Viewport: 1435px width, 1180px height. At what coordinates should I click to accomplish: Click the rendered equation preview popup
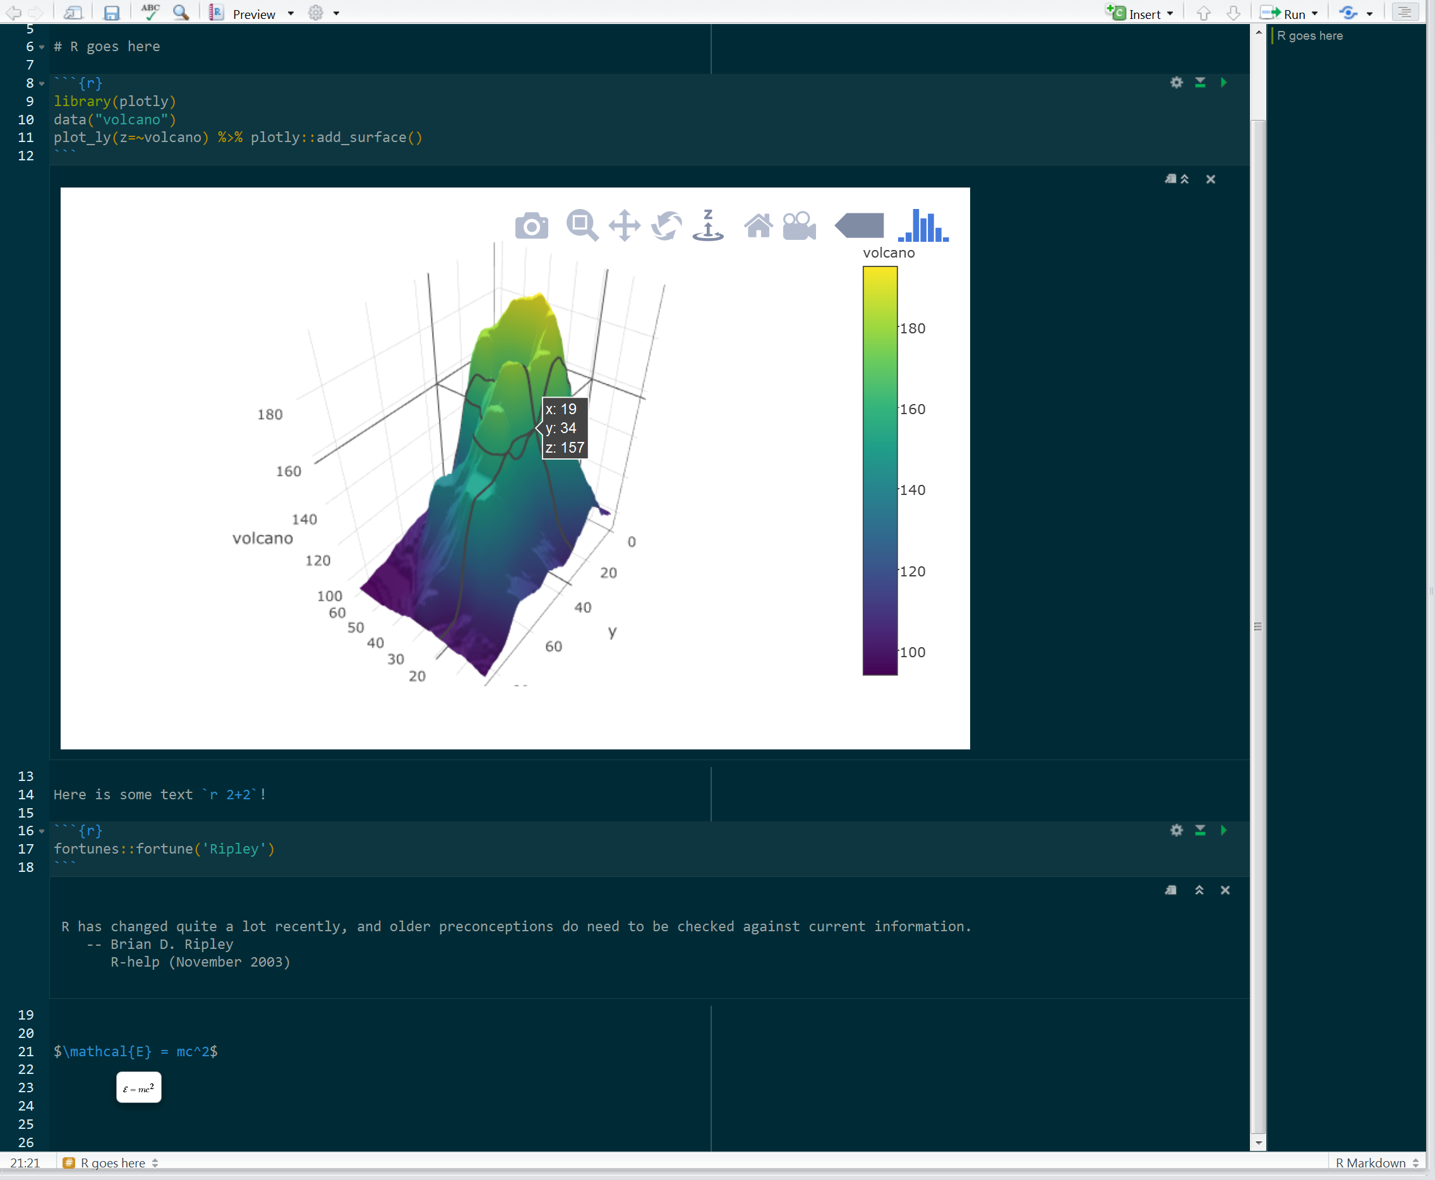pyautogui.click(x=139, y=1088)
